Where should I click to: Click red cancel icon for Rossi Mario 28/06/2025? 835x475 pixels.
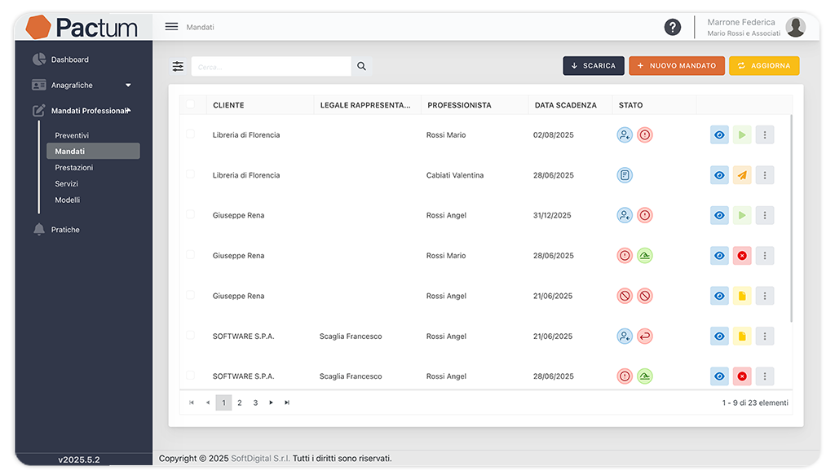click(x=741, y=256)
